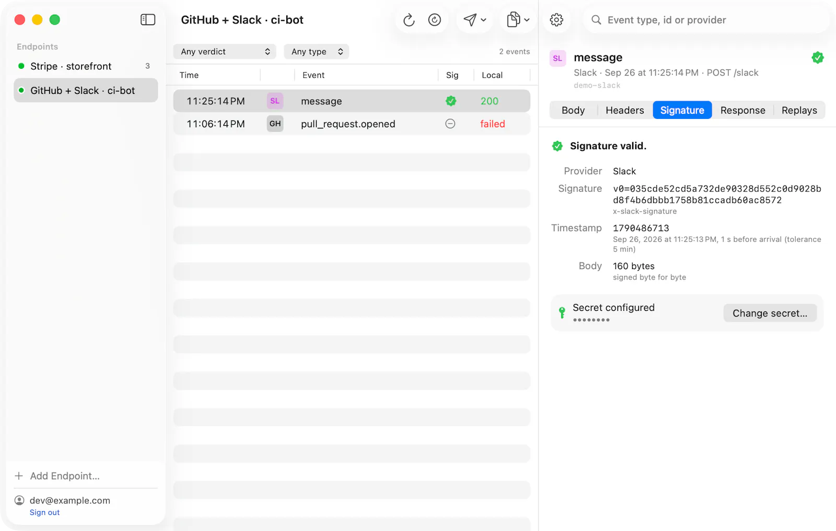This screenshot has width=836, height=531.
Task: Click the green key icon beside Secret configured
Action: click(x=562, y=312)
